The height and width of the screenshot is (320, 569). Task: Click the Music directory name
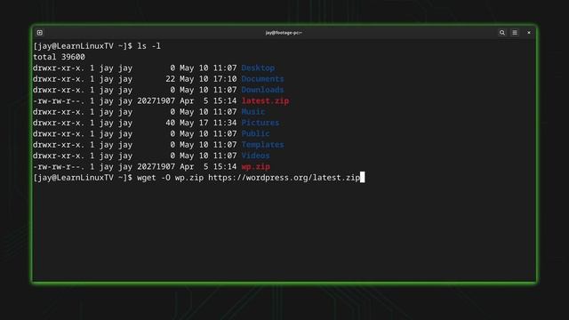point(253,112)
